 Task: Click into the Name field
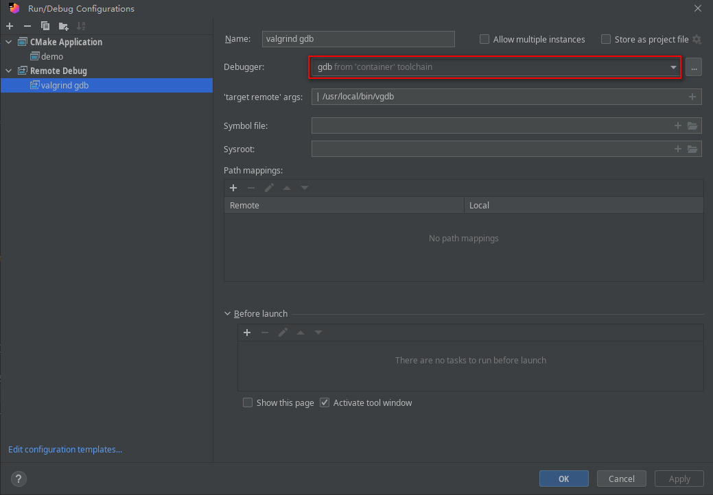[x=358, y=39]
